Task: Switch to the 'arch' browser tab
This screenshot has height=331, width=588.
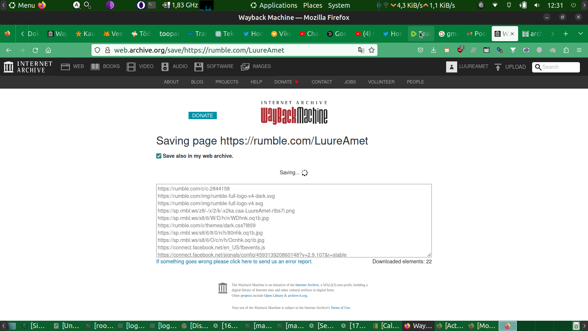Action: (532, 34)
